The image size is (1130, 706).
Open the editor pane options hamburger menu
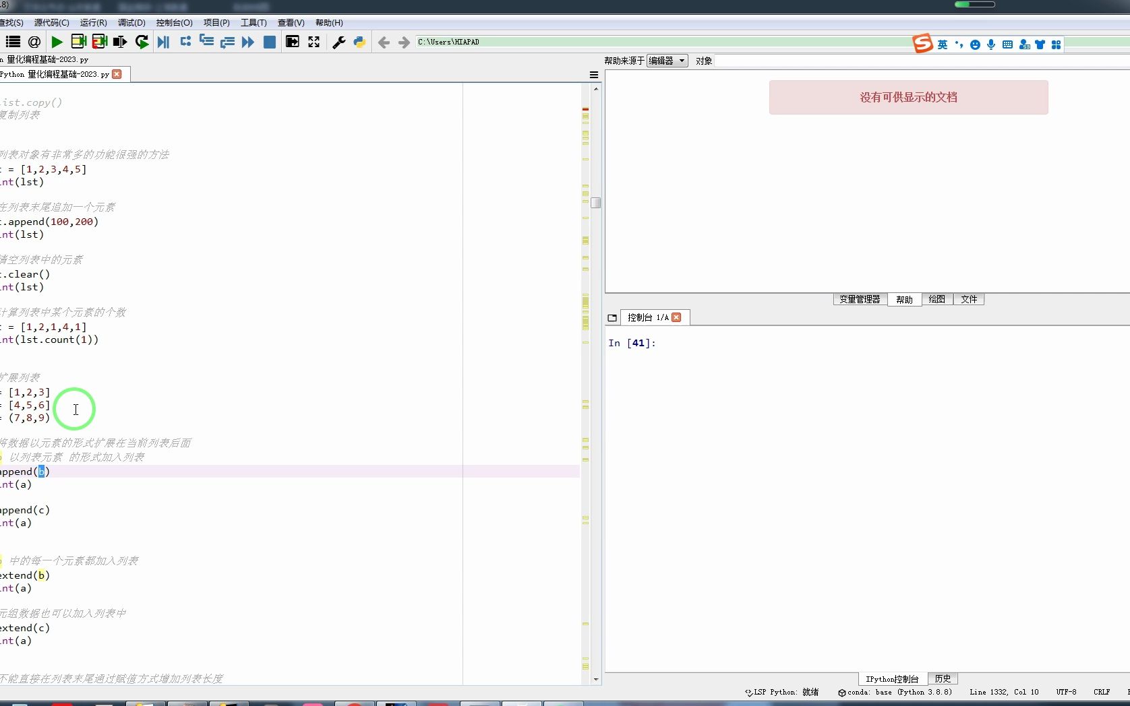pos(594,75)
